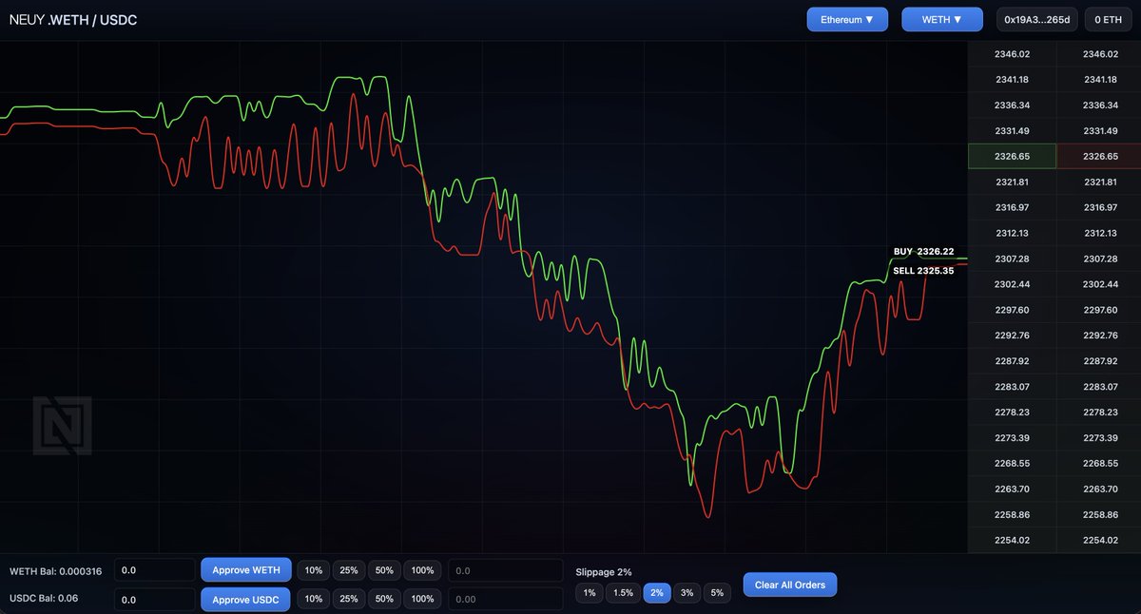Screen dimensions: 1141x614
Task: Set slippage to 1%
Action: pyautogui.click(x=590, y=593)
